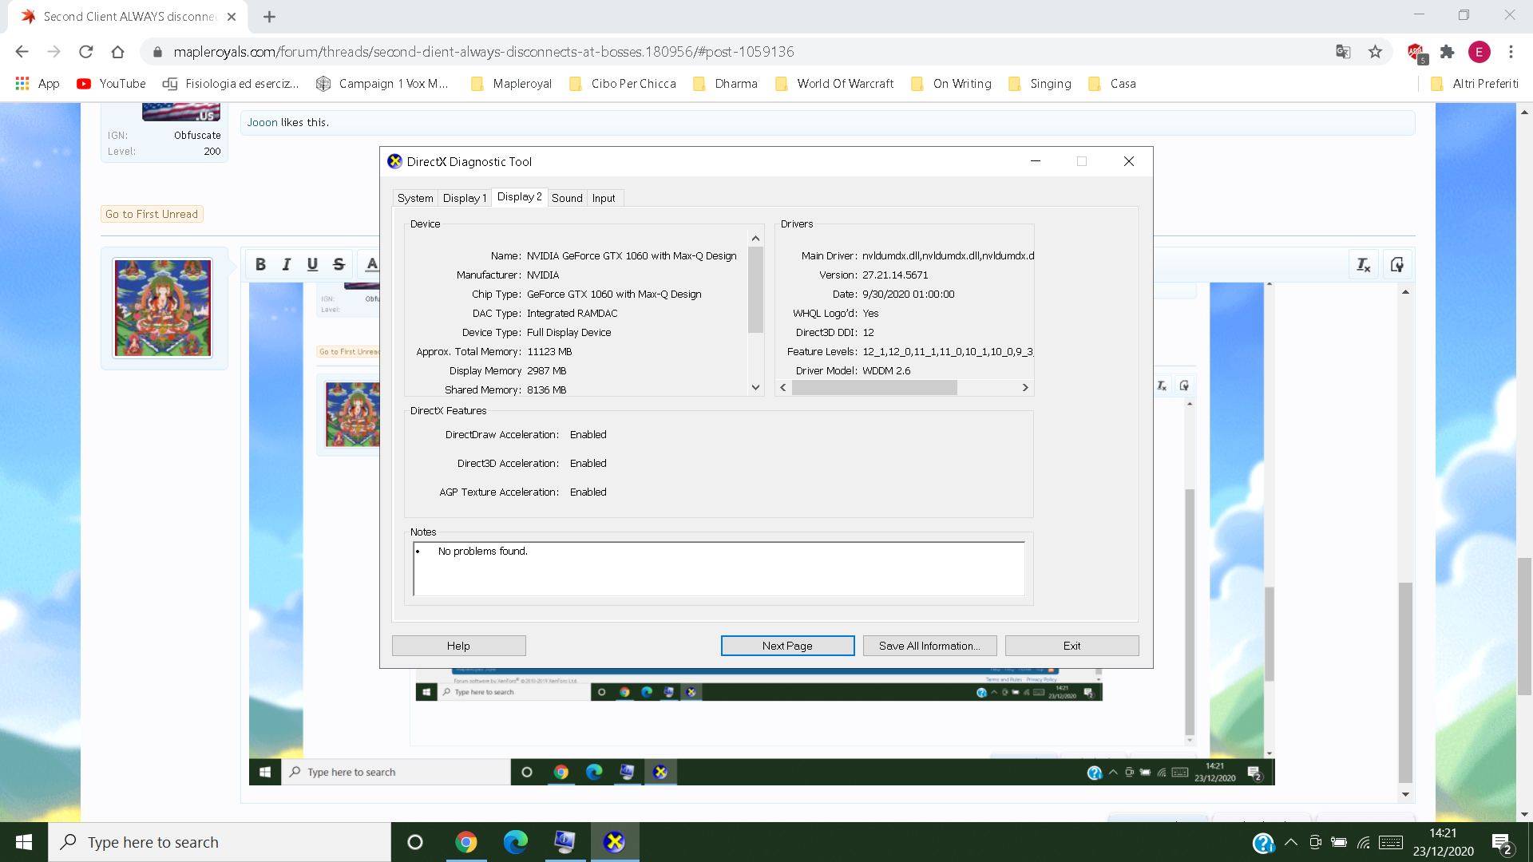Click the Go to First Unread link
The height and width of the screenshot is (862, 1533).
[x=152, y=214]
